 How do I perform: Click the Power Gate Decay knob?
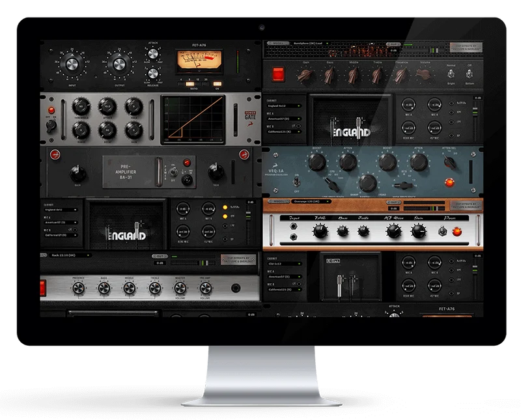coord(107,130)
